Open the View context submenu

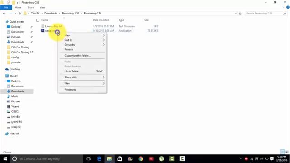point(82,35)
